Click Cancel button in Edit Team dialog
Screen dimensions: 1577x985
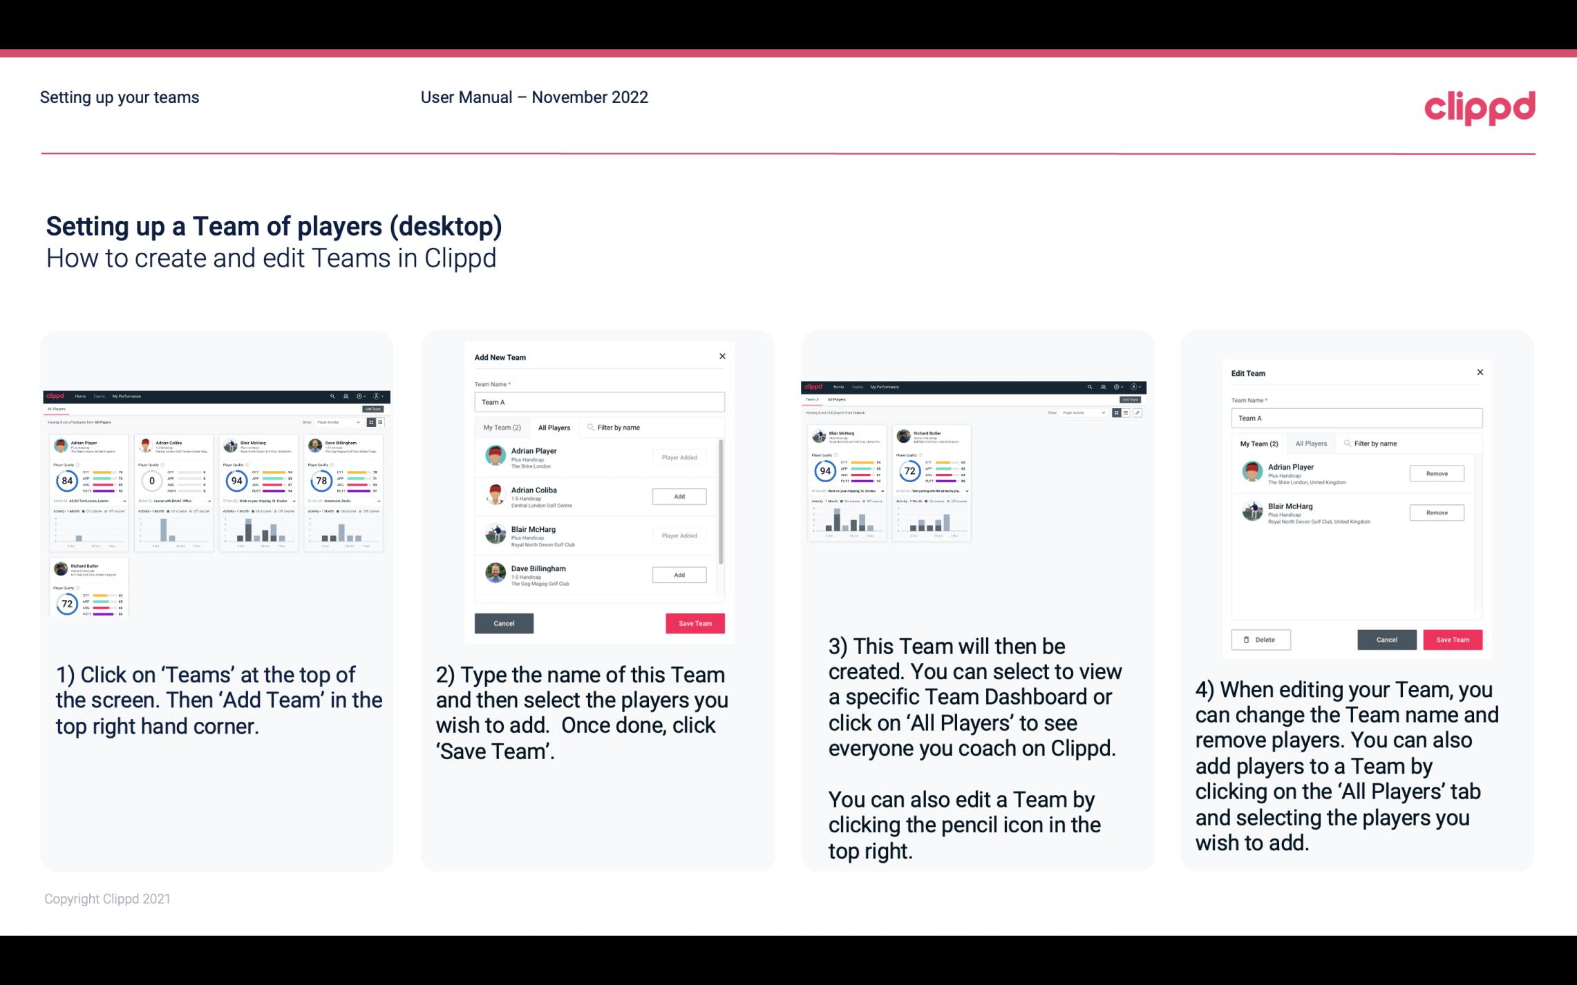point(1386,639)
